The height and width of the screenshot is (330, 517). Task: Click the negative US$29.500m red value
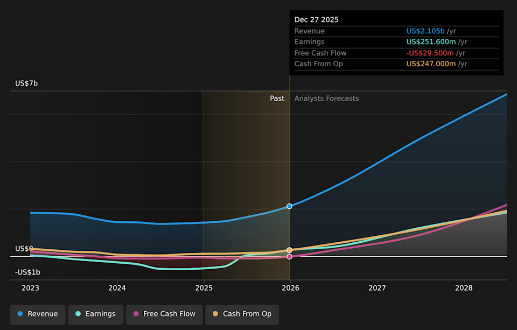click(x=429, y=53)
